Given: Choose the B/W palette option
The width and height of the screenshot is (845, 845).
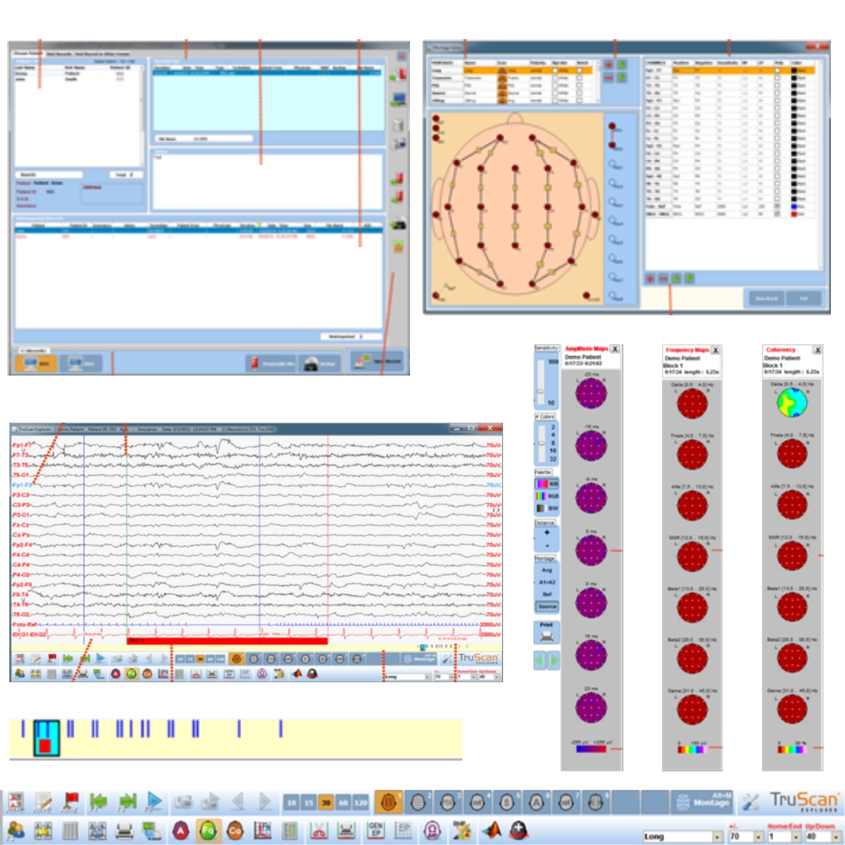Looking at the screenshot, I should 546,507.
